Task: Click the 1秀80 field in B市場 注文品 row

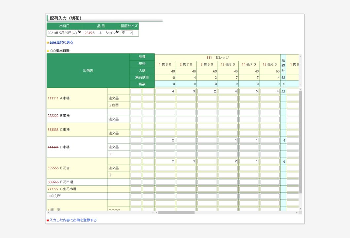Action: pyautogui.click(x=165, y=119)
